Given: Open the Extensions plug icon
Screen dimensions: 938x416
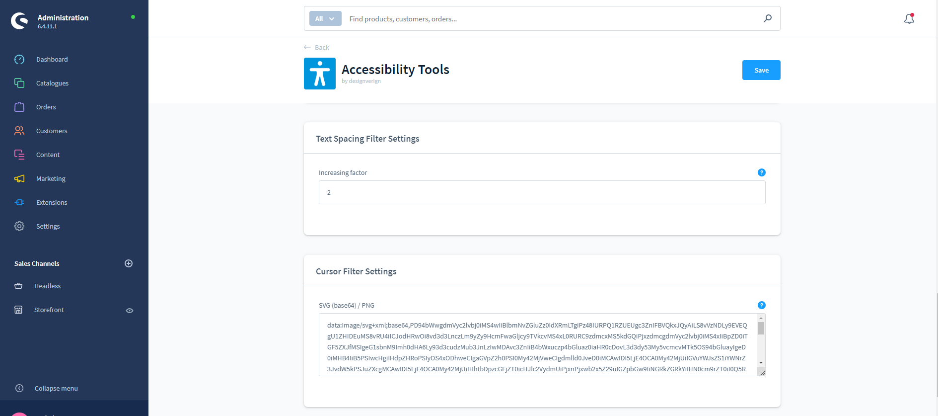Looking at the screenshot, I should click(x=19, y=202).
